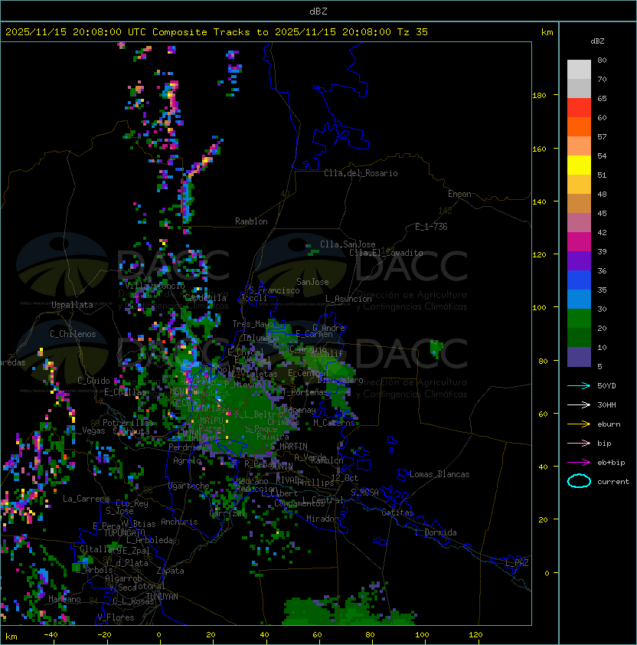Click the 'Phillips' map label
The image size is (637, 645).
coord(316,482)
